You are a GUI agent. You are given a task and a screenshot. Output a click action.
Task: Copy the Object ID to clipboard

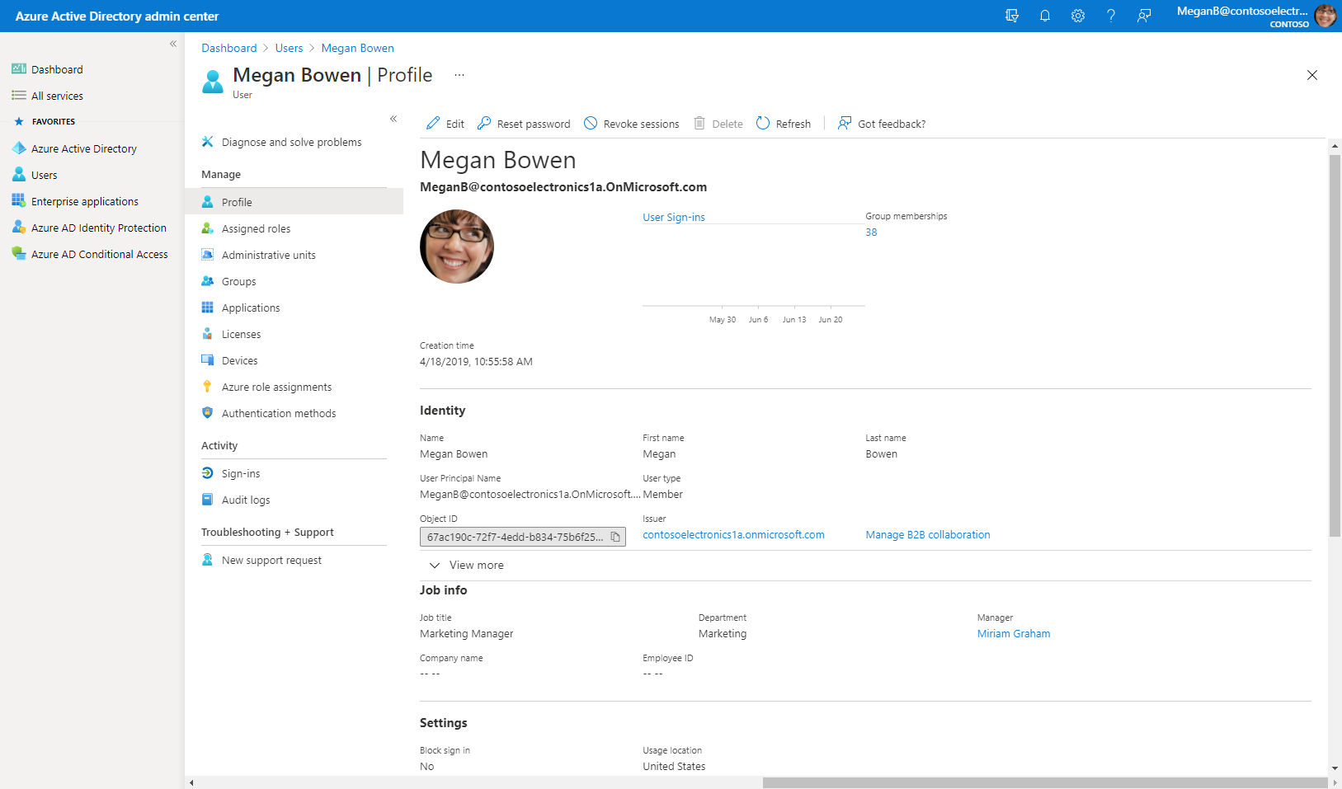pyautogui.click(x=615, y=537)
